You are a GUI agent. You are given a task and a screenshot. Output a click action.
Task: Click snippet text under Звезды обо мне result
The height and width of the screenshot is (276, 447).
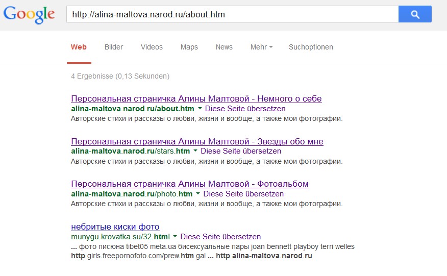[207, 161]
